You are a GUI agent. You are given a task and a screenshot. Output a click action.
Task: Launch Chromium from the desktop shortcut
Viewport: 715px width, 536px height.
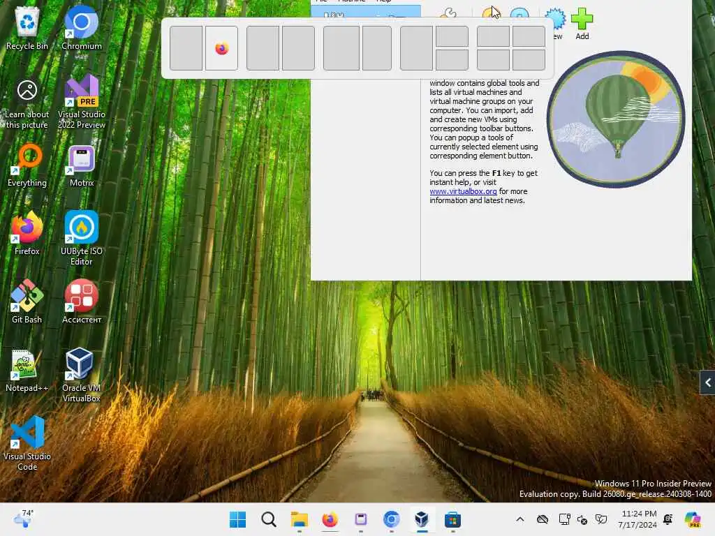tap(82, 27)
